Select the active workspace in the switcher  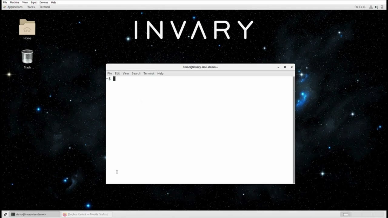[x=346, y=214]
